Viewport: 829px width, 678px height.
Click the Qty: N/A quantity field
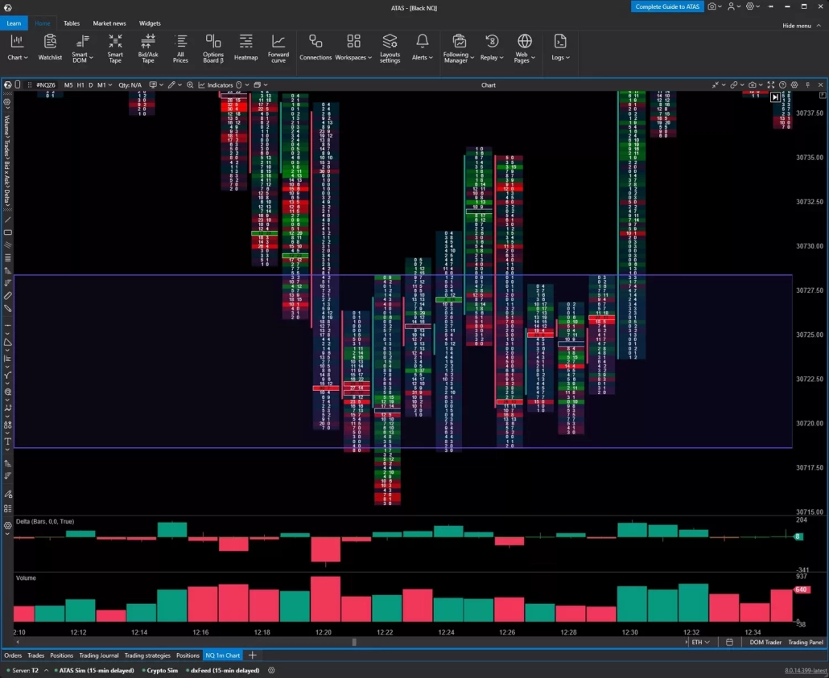pos(130,84)
